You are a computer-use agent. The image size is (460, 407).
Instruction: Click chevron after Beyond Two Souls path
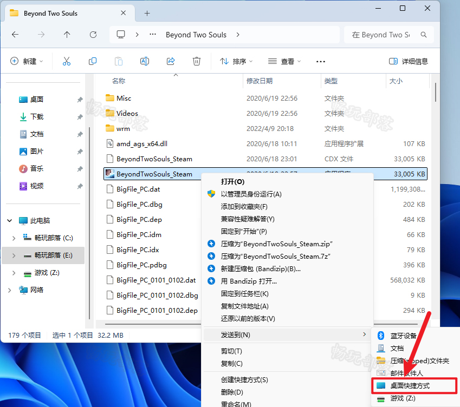tap(238, 35)
